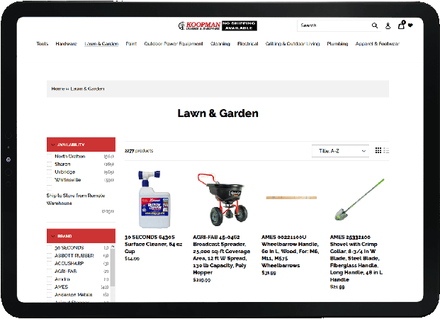Check Ship to Store from Remote Warehouse

click(50, 188)
